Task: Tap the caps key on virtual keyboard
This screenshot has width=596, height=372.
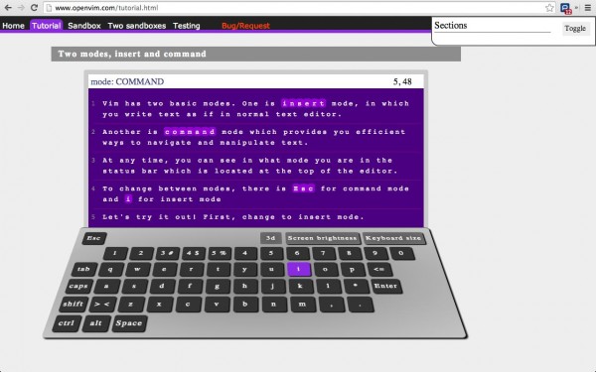Action: click(78, 287)
